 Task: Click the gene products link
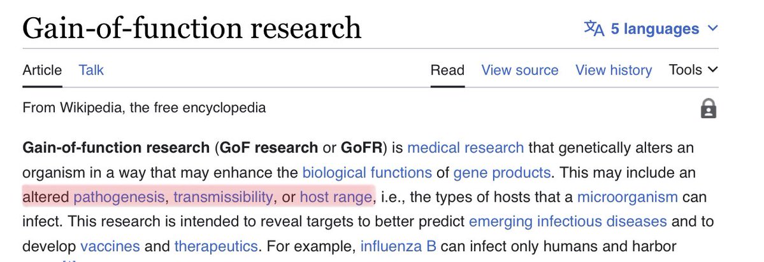click(x=501, y=172)
